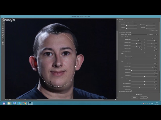The width and height of the screenshot is (161, 120).
Task: Select the Freeze Mask tool
Action: pos(3,35)
